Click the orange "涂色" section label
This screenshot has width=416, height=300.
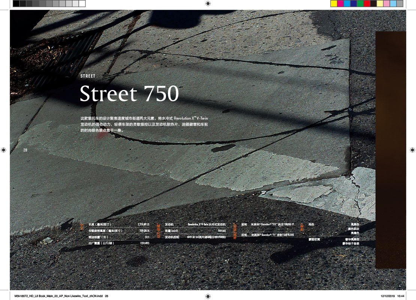302,227
